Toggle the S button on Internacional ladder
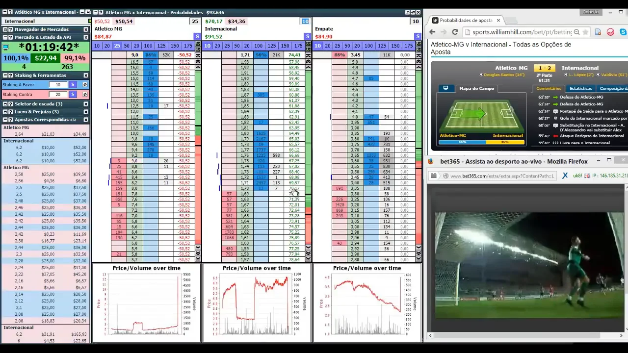The width and height of the screenshot is (628, 353). 307,37
